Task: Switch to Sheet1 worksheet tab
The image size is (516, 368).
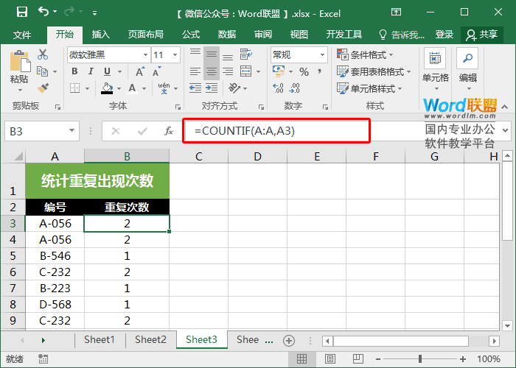Action: 100,339
